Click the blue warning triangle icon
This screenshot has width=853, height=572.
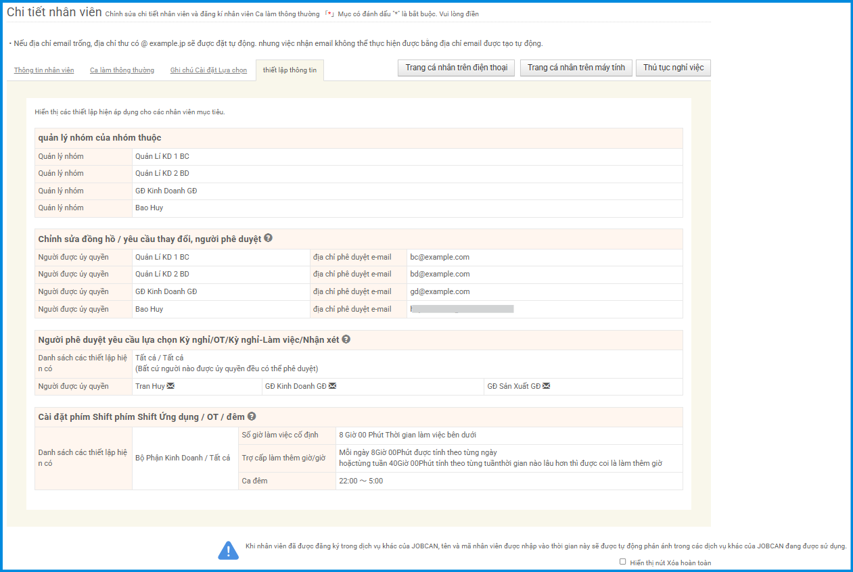(x=228, y=550)
